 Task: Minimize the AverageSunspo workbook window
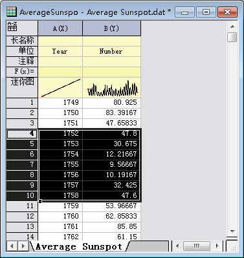point(184,12)
